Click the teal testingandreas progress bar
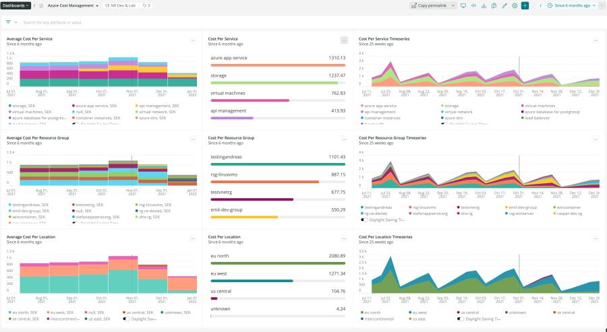This screenshot has width=607, height=332. [x=278, y=164]
